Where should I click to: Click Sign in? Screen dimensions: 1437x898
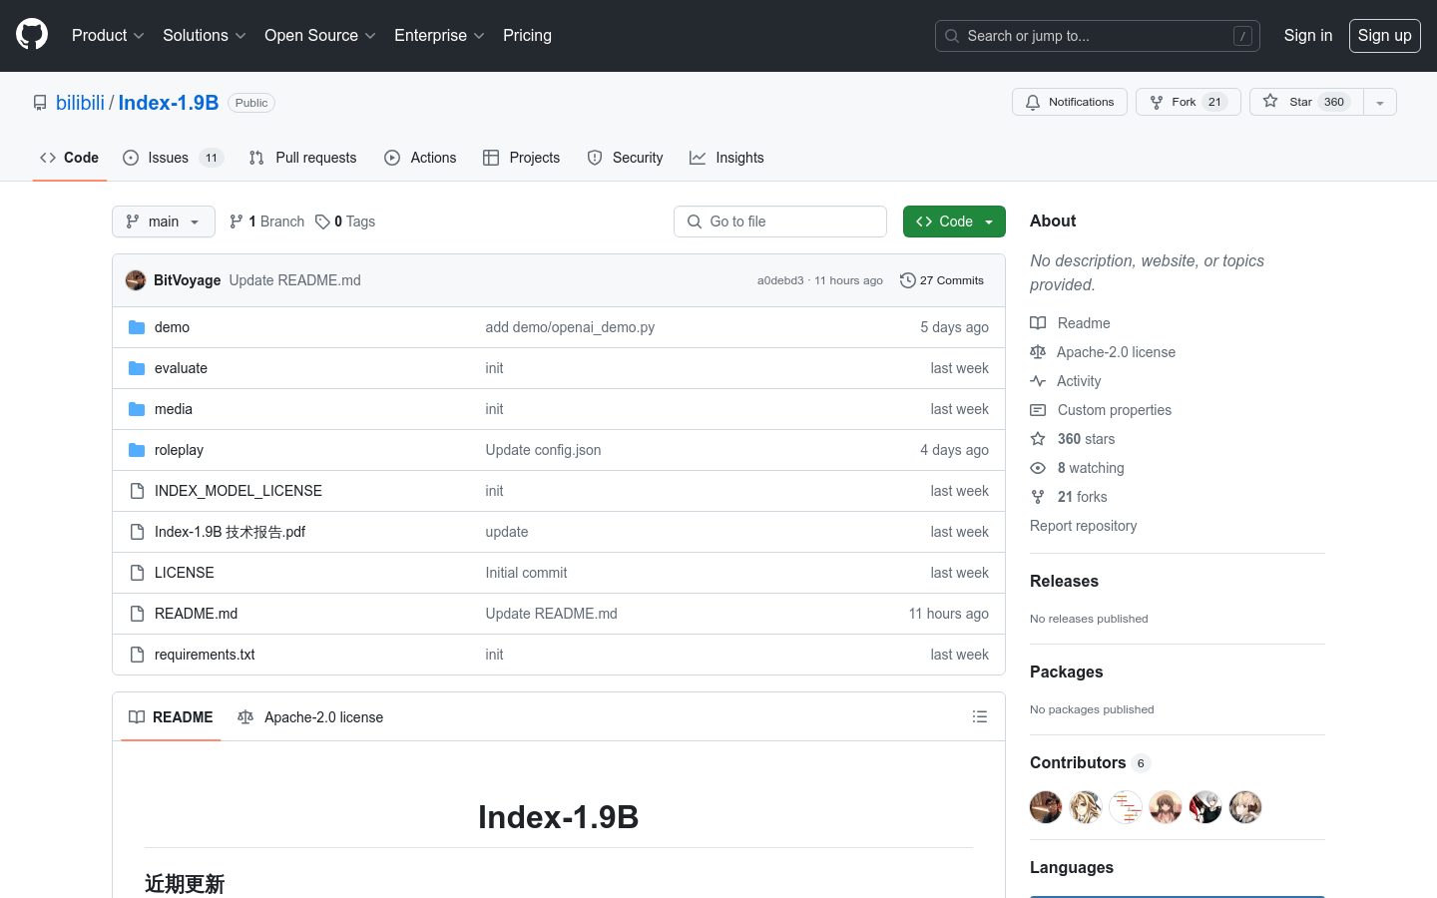(x=1307, y=35)
